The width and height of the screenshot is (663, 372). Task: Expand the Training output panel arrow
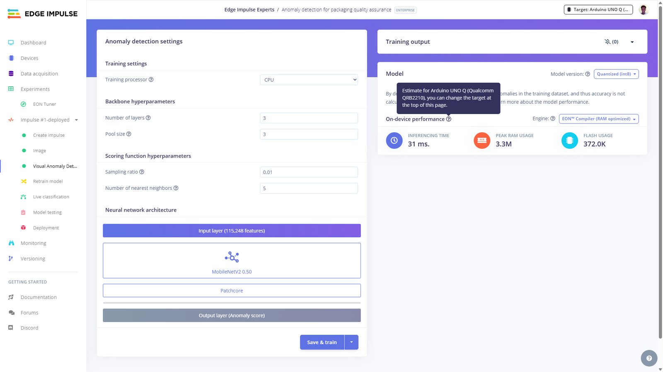point(632,42)
